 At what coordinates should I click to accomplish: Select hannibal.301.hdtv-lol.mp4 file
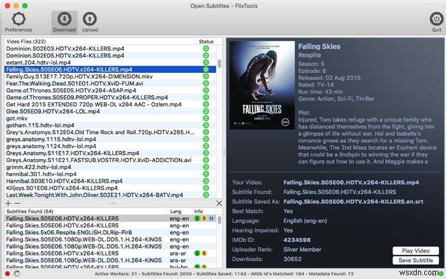pyautogui.click(x=110, y=174)
